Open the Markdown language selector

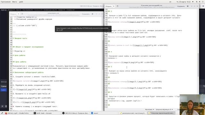[x=150, y=110]
